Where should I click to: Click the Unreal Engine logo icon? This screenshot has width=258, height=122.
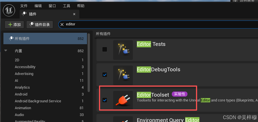point(9,10)
